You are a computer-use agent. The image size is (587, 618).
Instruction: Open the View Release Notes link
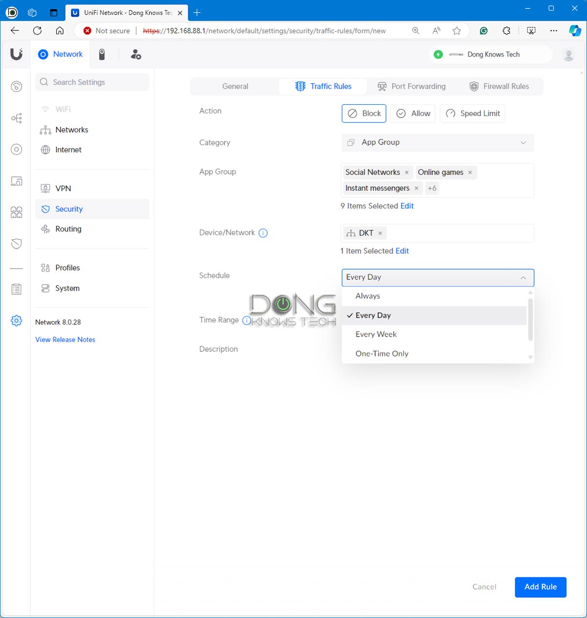tap(65, 340)
